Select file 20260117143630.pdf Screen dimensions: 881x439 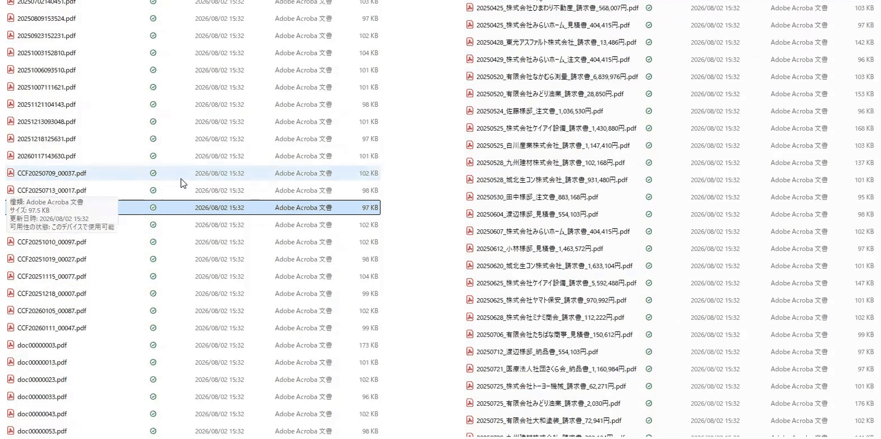pos(47,156)
